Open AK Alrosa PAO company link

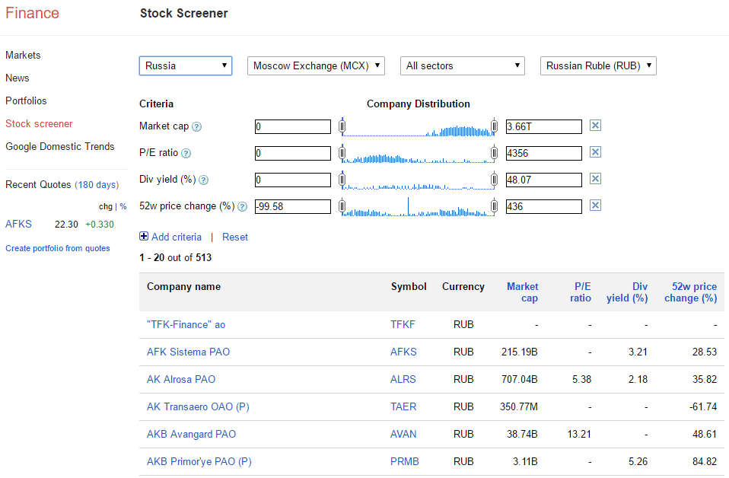click(181, 379)
